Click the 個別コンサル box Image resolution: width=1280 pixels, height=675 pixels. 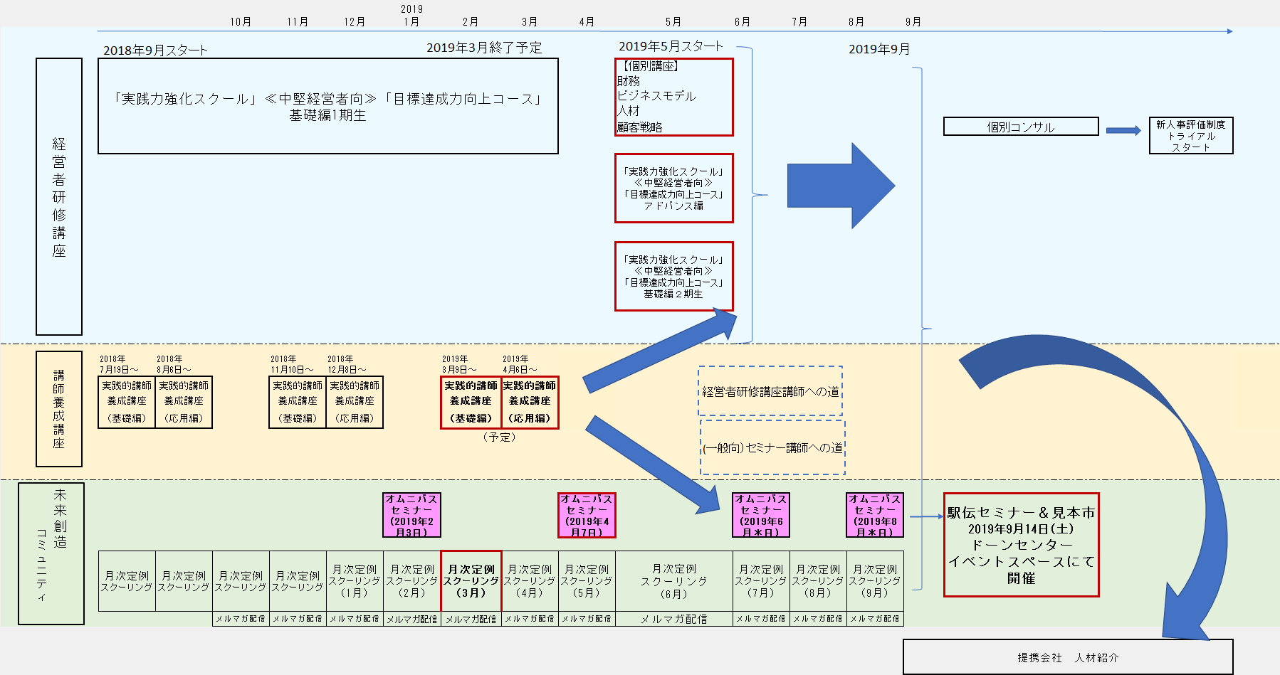[1021, 127]
